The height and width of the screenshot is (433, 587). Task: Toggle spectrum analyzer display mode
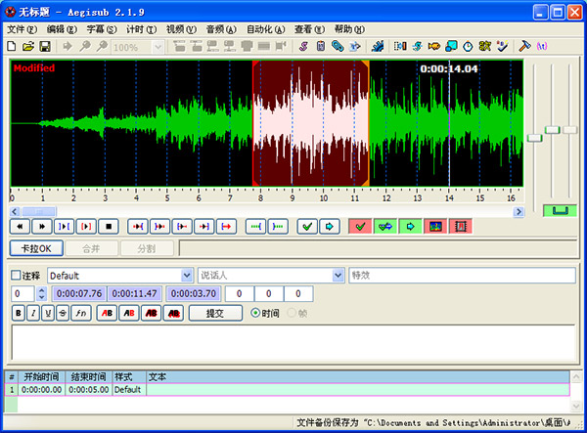(435, 227)
